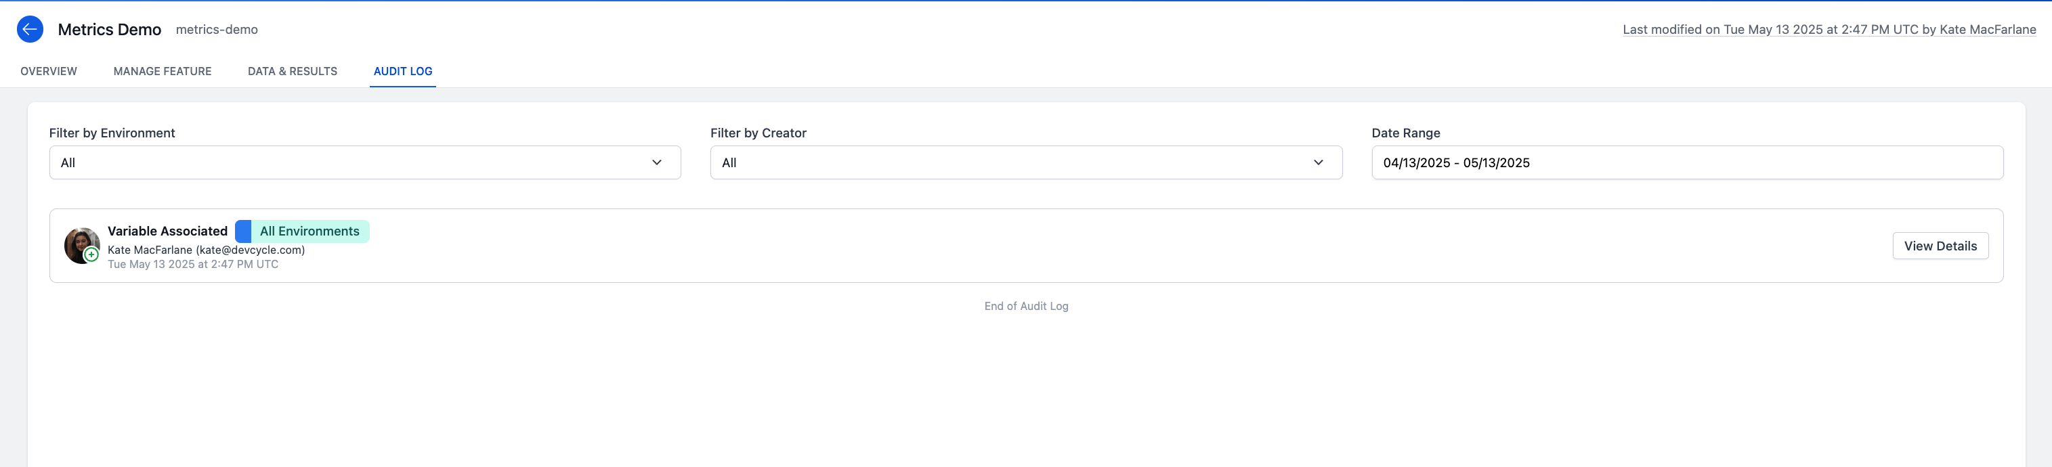Screen dimensions: 2052x467
Task: Click the blue back arrow button
Action: [x=30, y=29]
